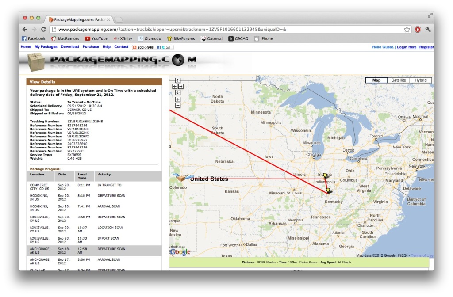Open the YouTube bookmark
The width and height of the screenshot is (453, 297).
coord(96,39)
